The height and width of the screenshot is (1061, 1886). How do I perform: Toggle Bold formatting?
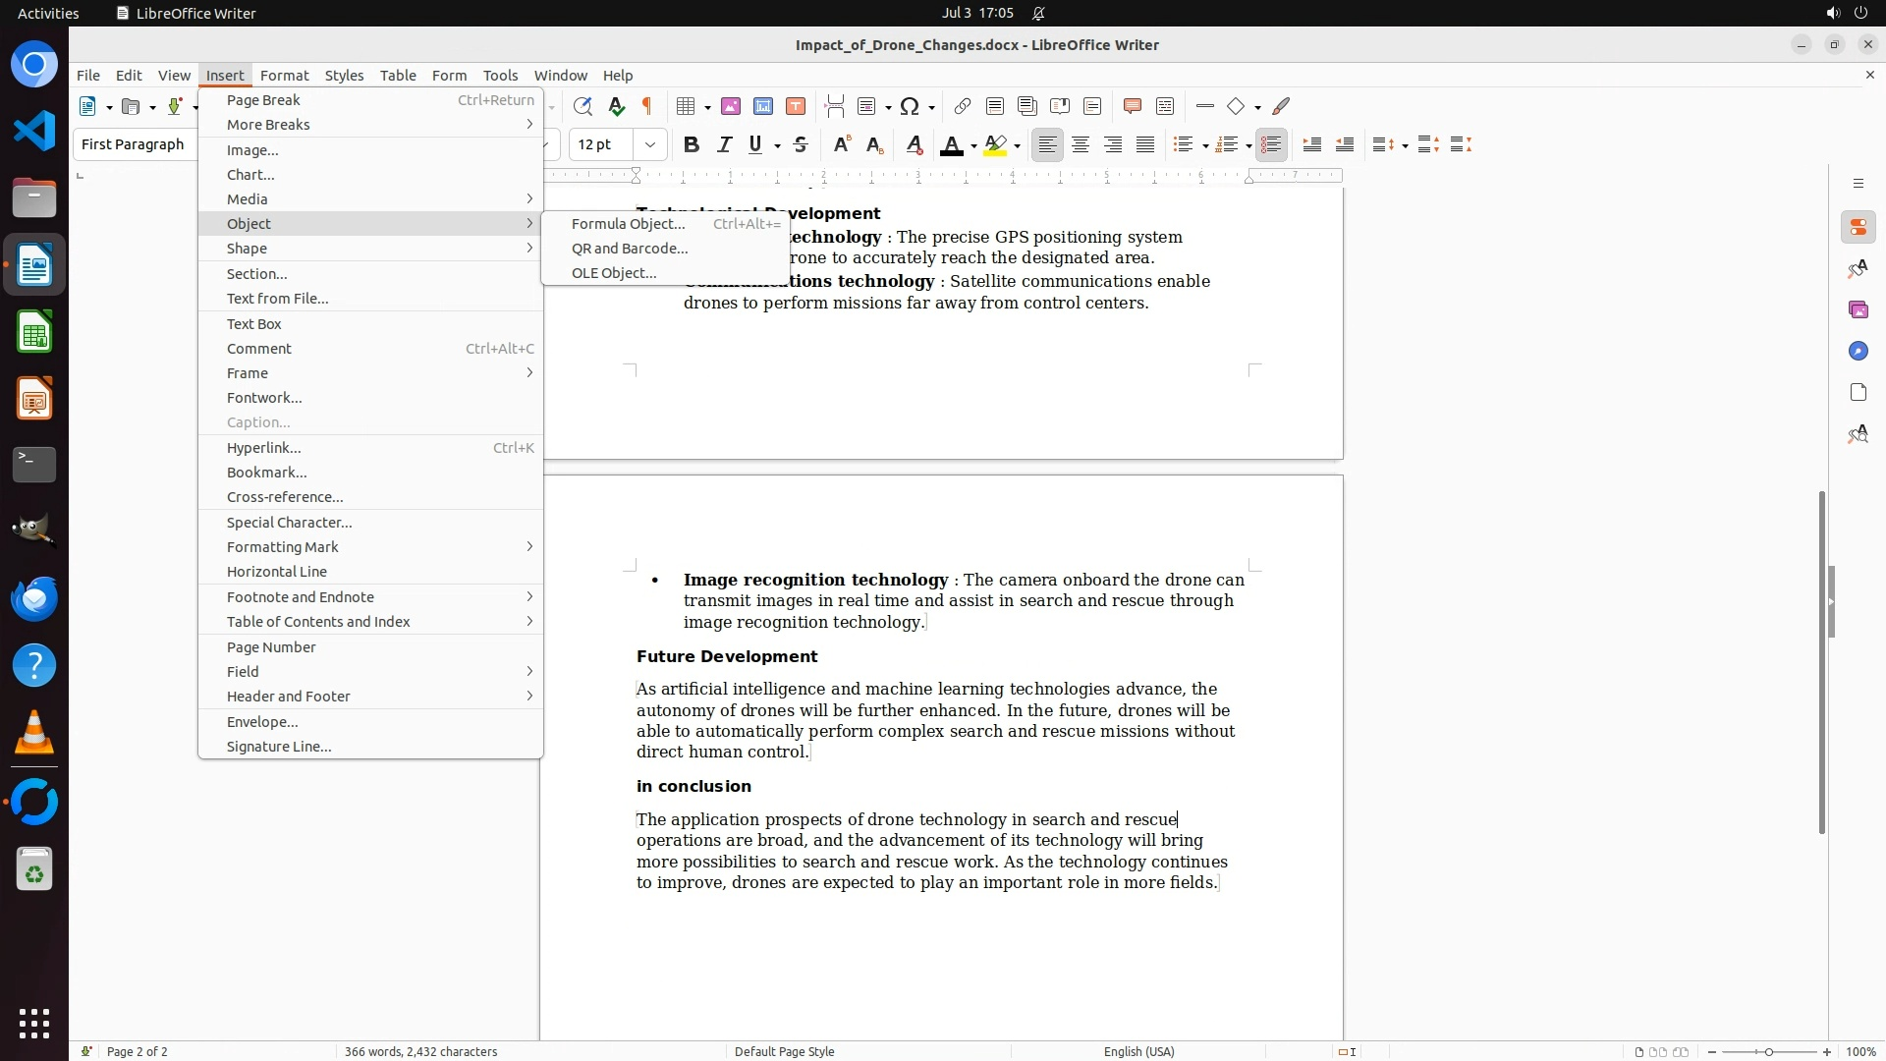[x=692, y=145]
